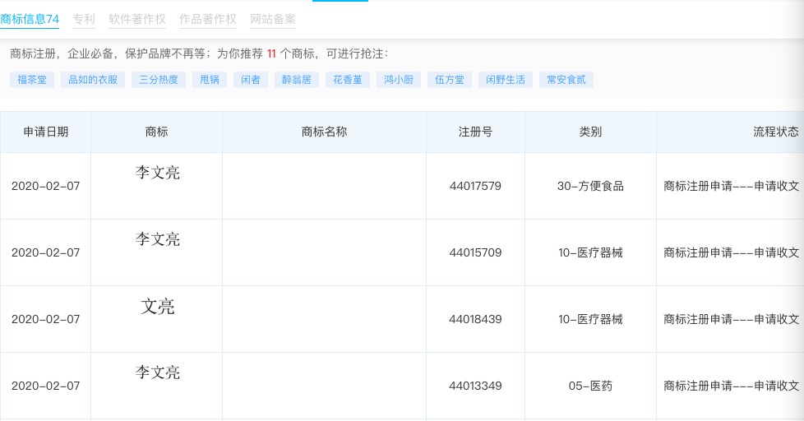This screenshot has width=804, height=421.
Task: Click the 申请日期 column header
Action: pos(46,132)
